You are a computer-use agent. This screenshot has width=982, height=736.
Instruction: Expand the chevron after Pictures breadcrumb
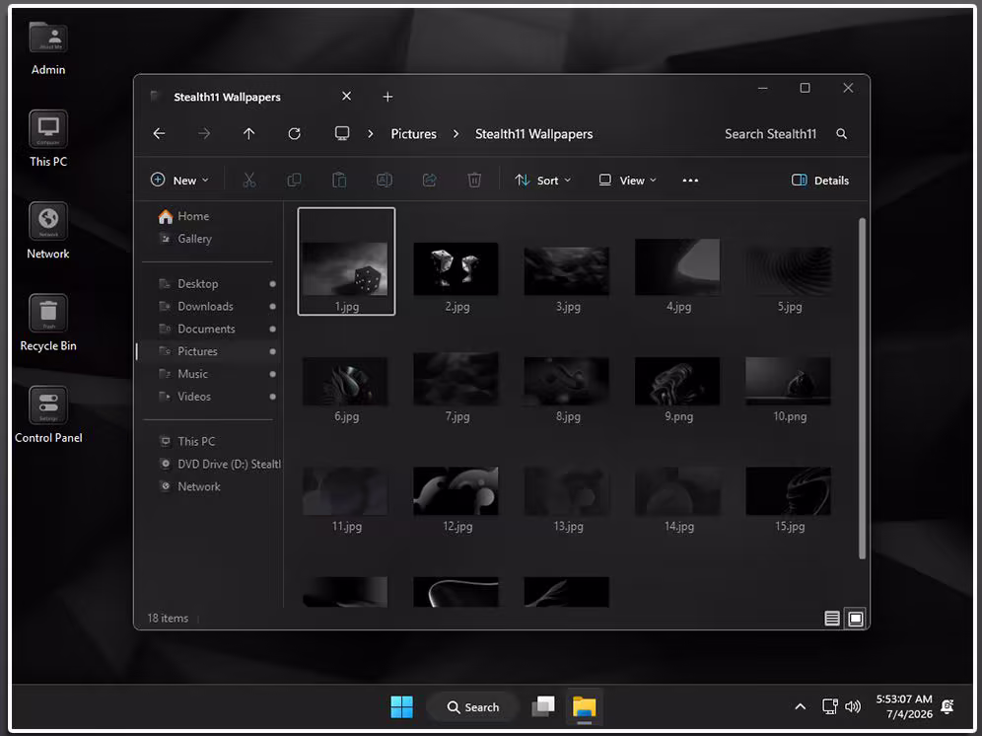tap(456, 133)
